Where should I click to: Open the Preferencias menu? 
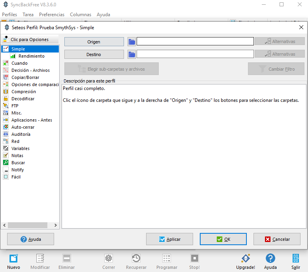pos(51,15)
